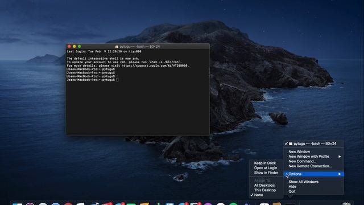The height and width of the screenshot is (205, 364).
Task: Enable Open at Login option
Action: click(x=266, y=168)
